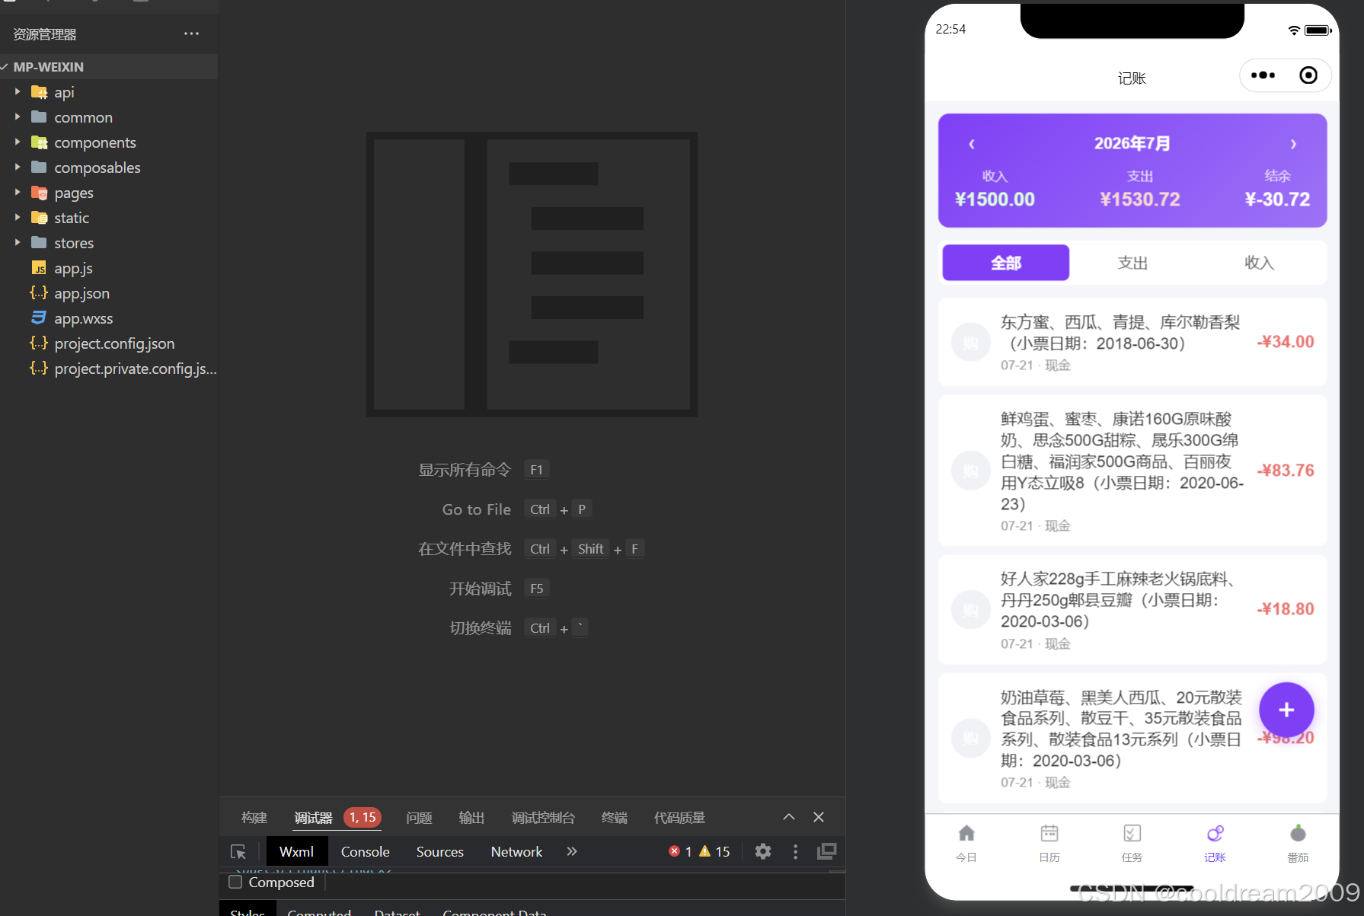Switch to the 终端 panel tab
Viewport: 1364px width, 916px height.
[615, 818]
